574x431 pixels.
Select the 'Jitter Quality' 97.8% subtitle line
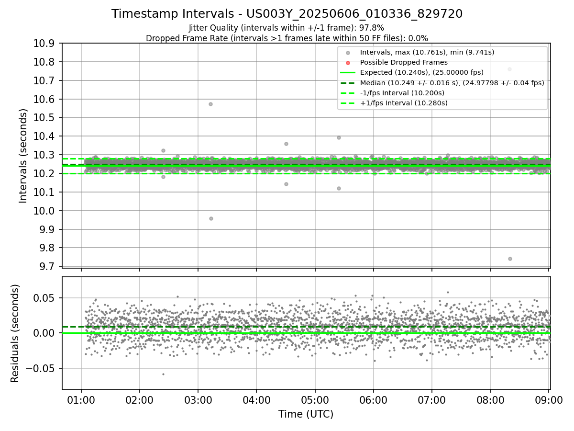click(287, 28)
